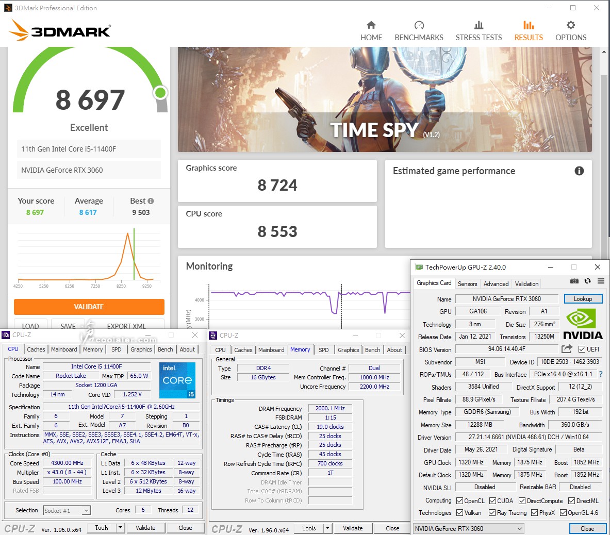Switch to the Results section
The width and height of the screenshot is (610, 535).
tap(529, 31)
